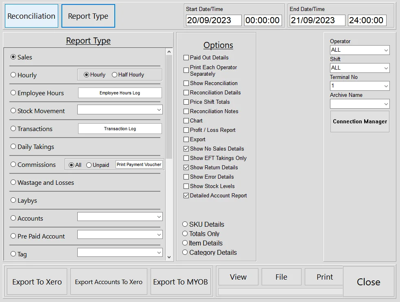The height and width of the screenshot is (302, 400).
Task: Open the Transaction Log
Action: tap(120, 129)
